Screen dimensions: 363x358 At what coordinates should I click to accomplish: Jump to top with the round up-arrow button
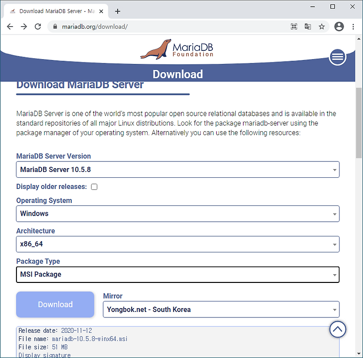[337, 329]
